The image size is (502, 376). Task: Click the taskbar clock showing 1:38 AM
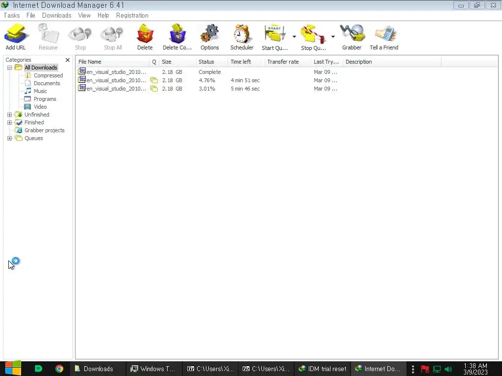(476, 369)
